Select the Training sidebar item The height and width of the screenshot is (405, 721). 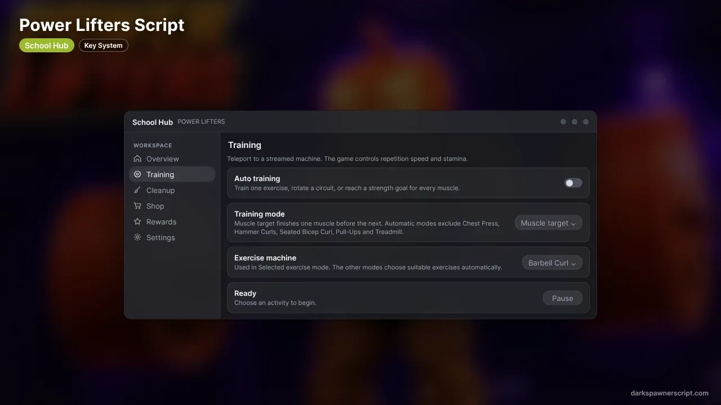172,174
